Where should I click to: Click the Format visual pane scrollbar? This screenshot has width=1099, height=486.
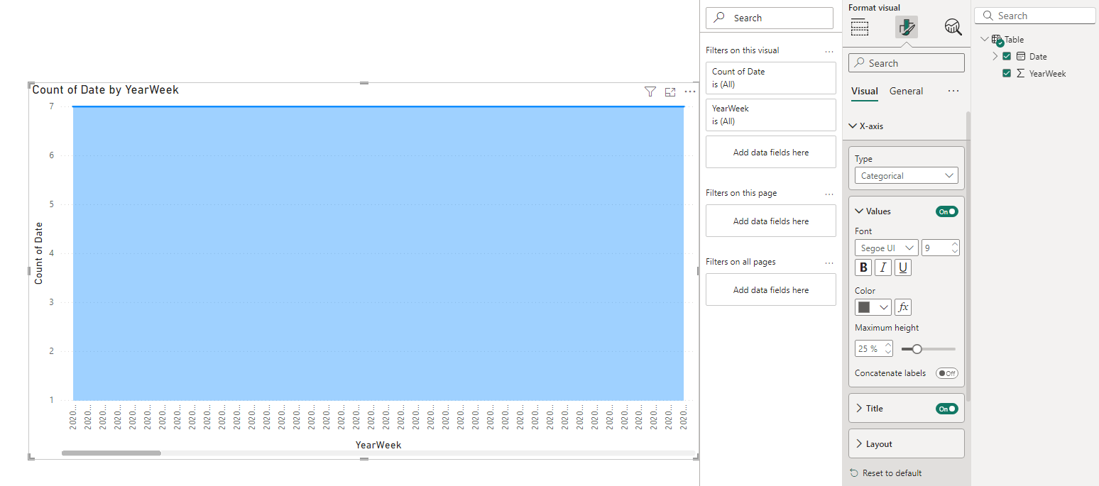[x=968, y=255]
